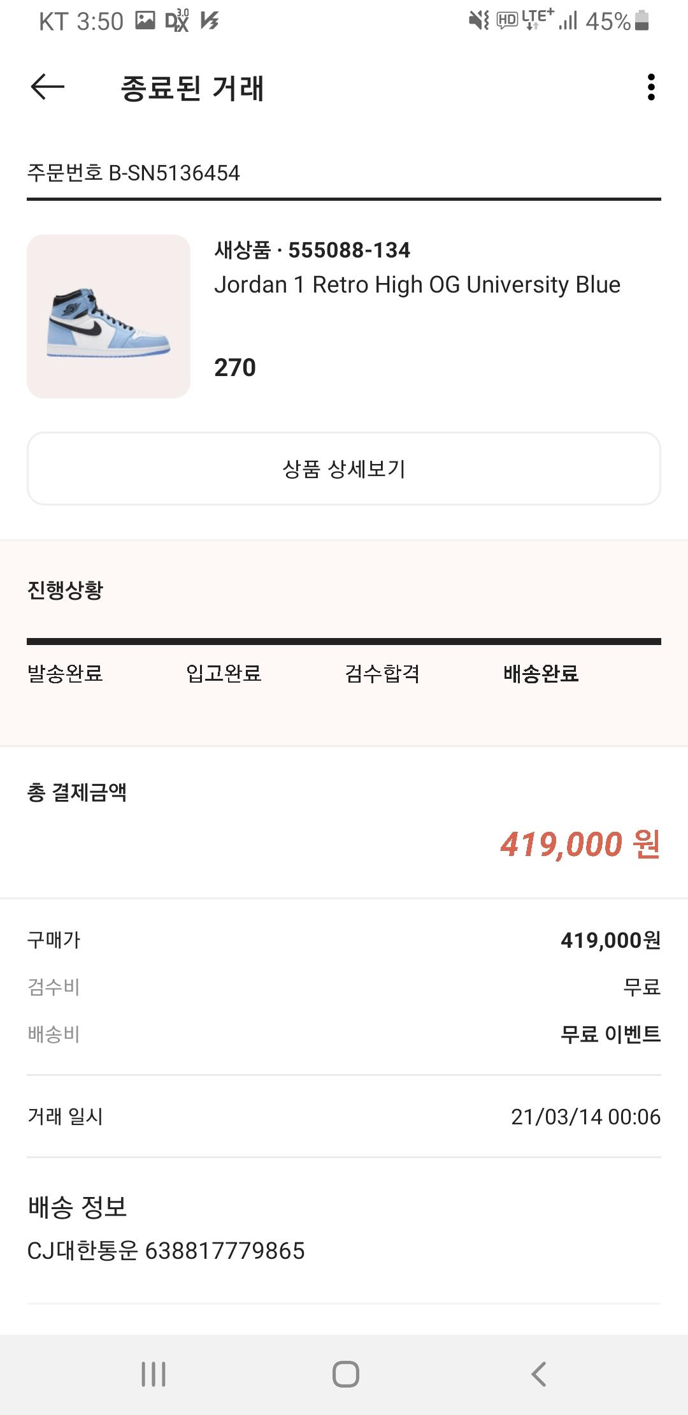Tap the Jordan 1 sneaker thumbnail

[108, 316]
